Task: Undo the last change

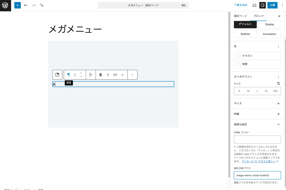Action: click(x=25, y=5)
